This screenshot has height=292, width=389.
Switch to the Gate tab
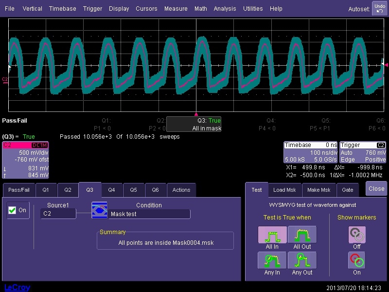pos(347,190)
